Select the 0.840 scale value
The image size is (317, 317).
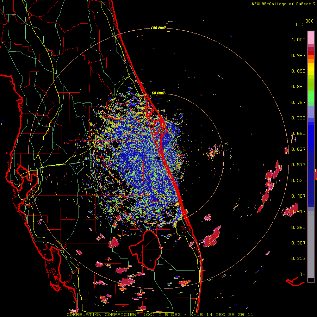click(x=298, y=87)
